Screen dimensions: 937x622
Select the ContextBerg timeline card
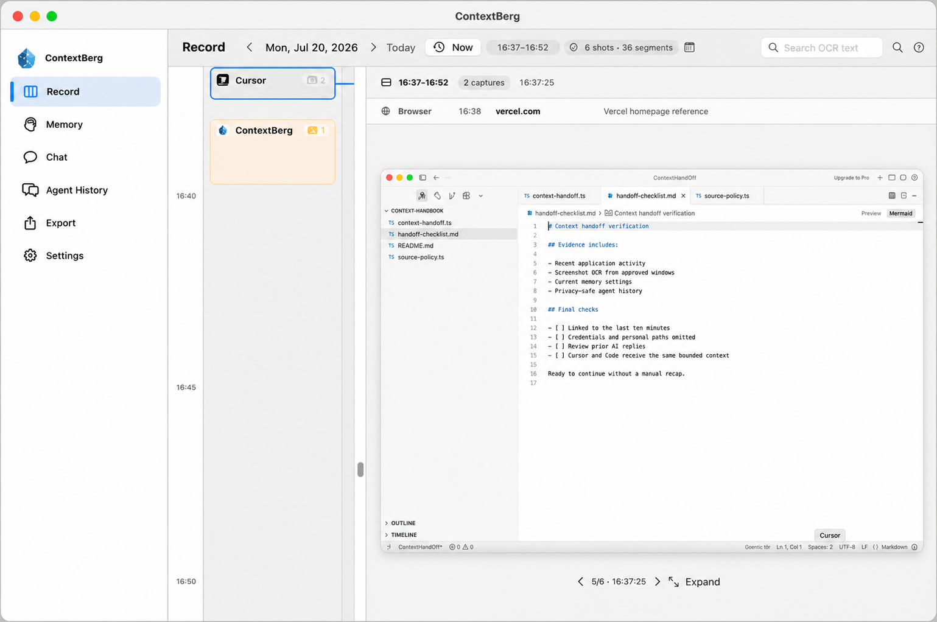[273, 152]
